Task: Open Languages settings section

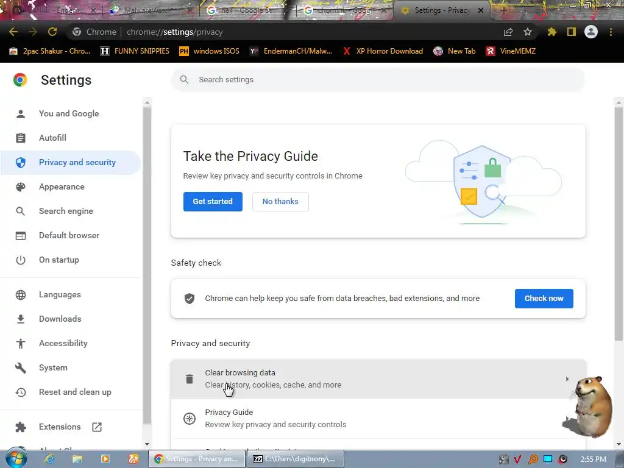Action: (x=71, y=294)
